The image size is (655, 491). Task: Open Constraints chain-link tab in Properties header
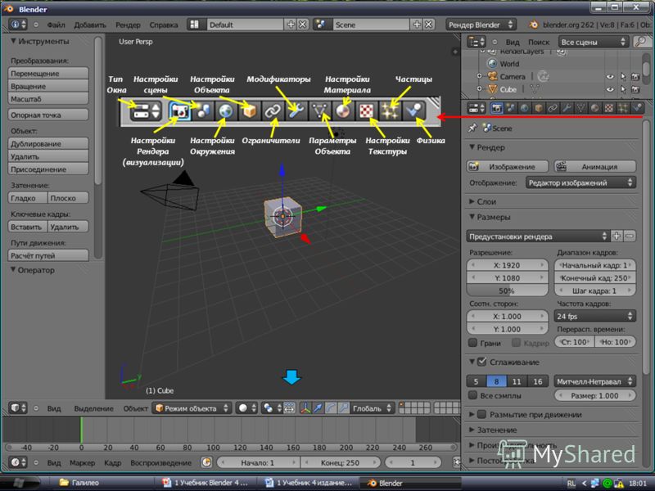553,108
